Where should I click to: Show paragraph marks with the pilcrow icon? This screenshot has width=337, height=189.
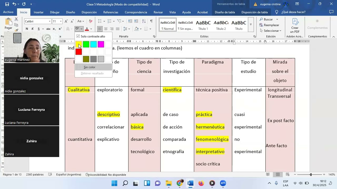tap(151, 21)
